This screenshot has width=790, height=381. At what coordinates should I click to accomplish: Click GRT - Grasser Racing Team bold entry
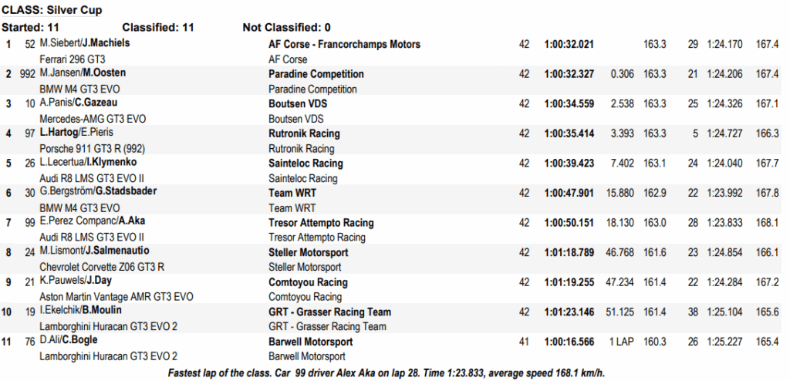coord(329,312)
